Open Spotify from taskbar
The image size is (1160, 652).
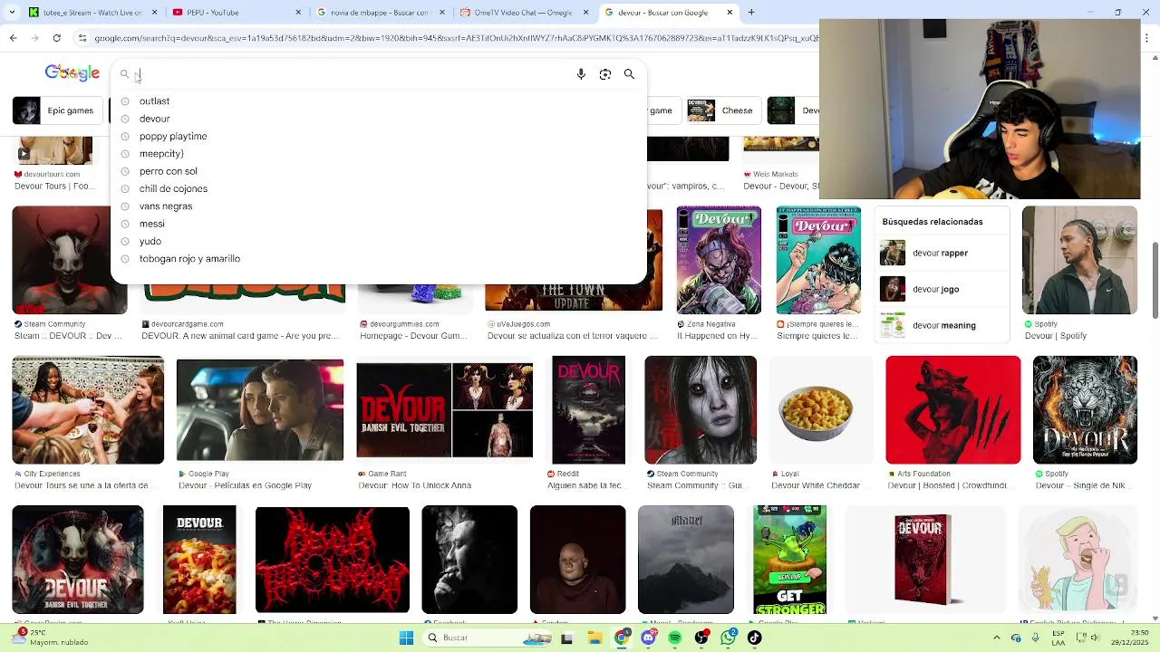(675, 638)
